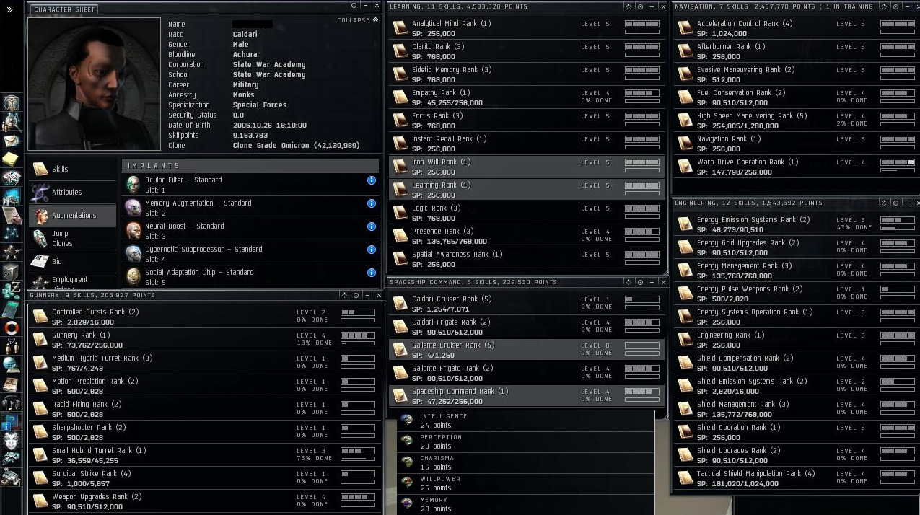The width and height of the screenshot is (920, 515).
Task: Select Controlled Bursts Rank (2) skill
Action: [206, 317]
